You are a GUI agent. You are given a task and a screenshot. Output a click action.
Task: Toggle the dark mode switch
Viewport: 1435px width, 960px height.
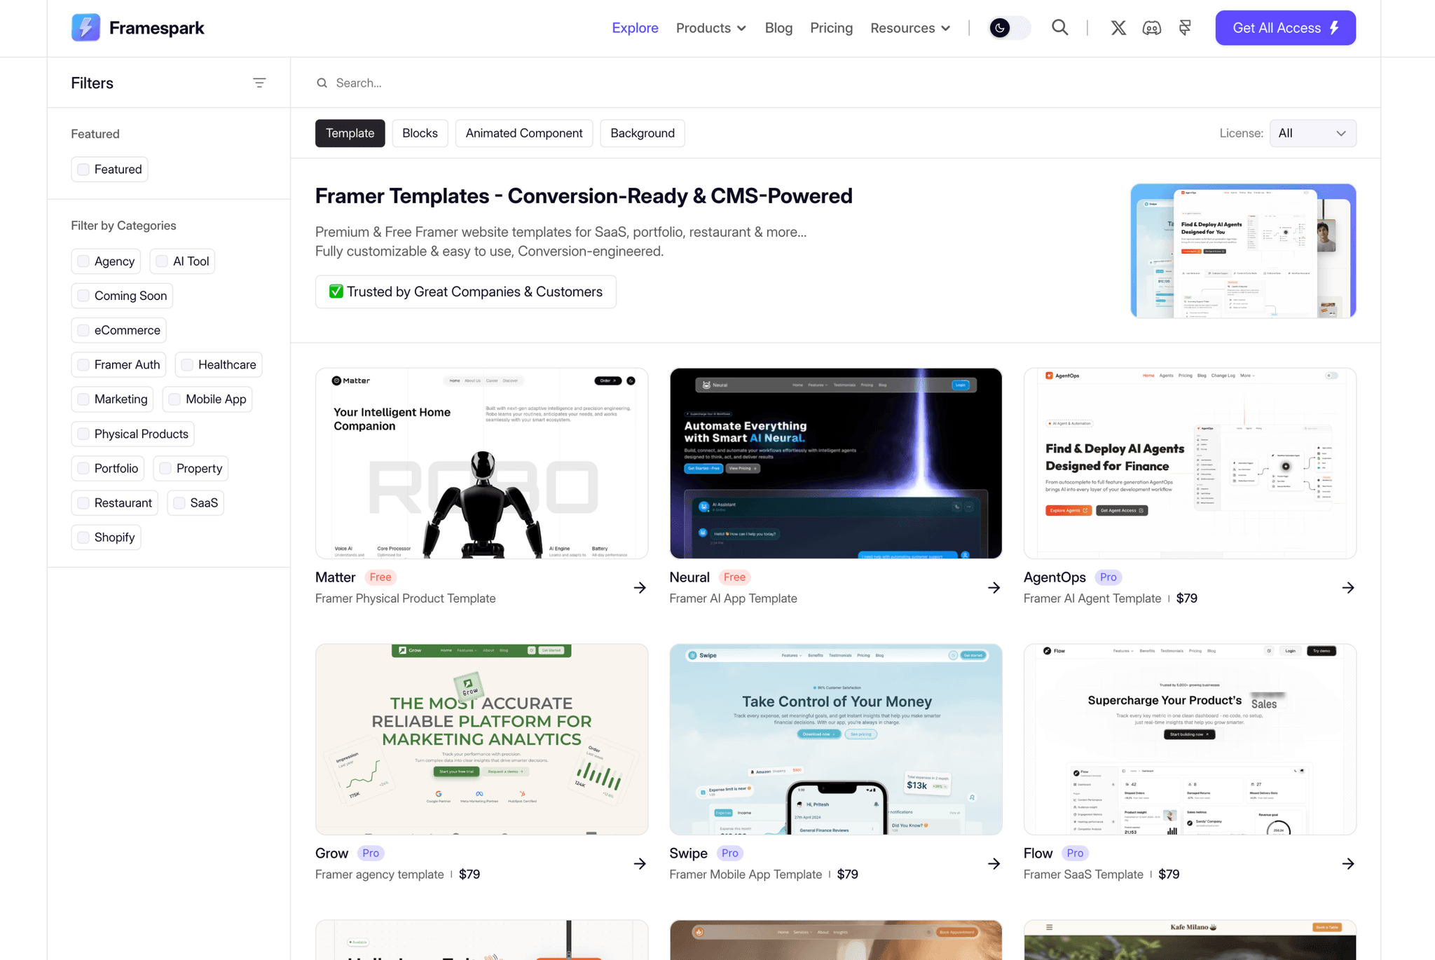tap(1009, 28)
